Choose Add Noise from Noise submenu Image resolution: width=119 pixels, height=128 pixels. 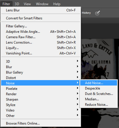pos(99,83)
